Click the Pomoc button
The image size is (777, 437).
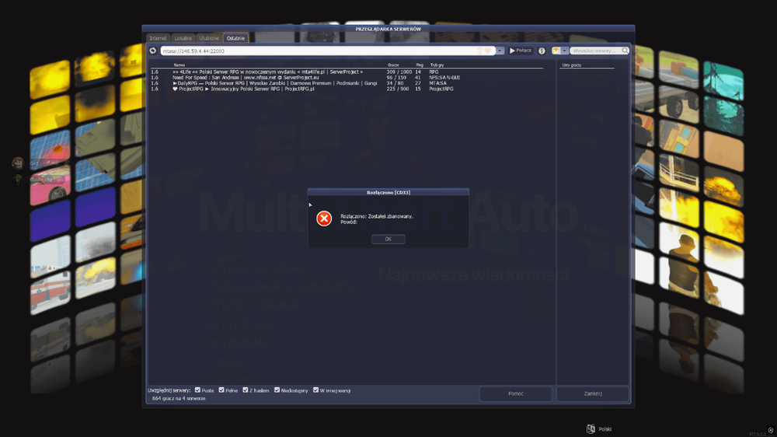pyautogui.click(x=516, y=393)
